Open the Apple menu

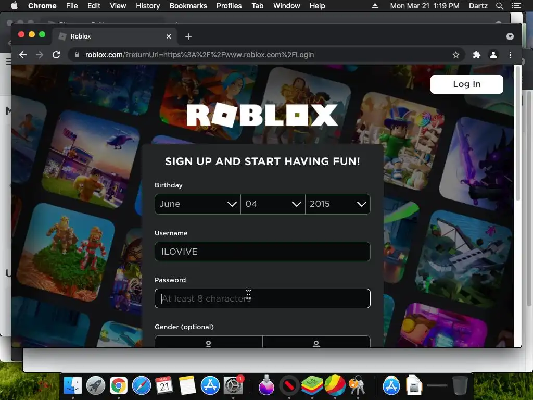[14, 6]
